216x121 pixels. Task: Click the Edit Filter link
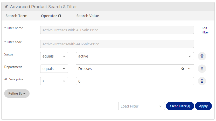[205, 30]
